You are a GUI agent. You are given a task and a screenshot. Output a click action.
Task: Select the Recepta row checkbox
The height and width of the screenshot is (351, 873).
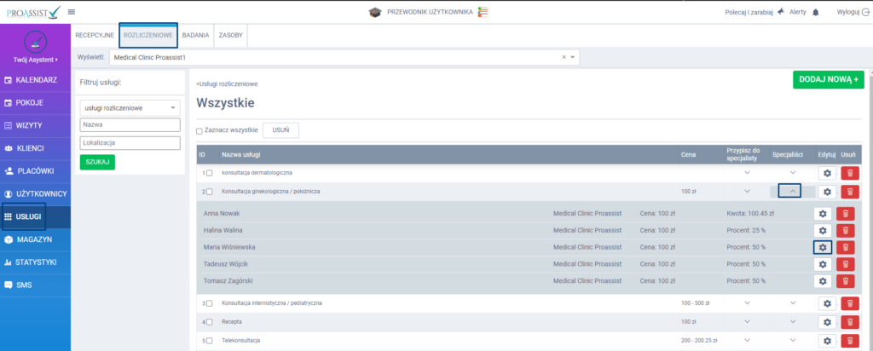click(209, 322)
